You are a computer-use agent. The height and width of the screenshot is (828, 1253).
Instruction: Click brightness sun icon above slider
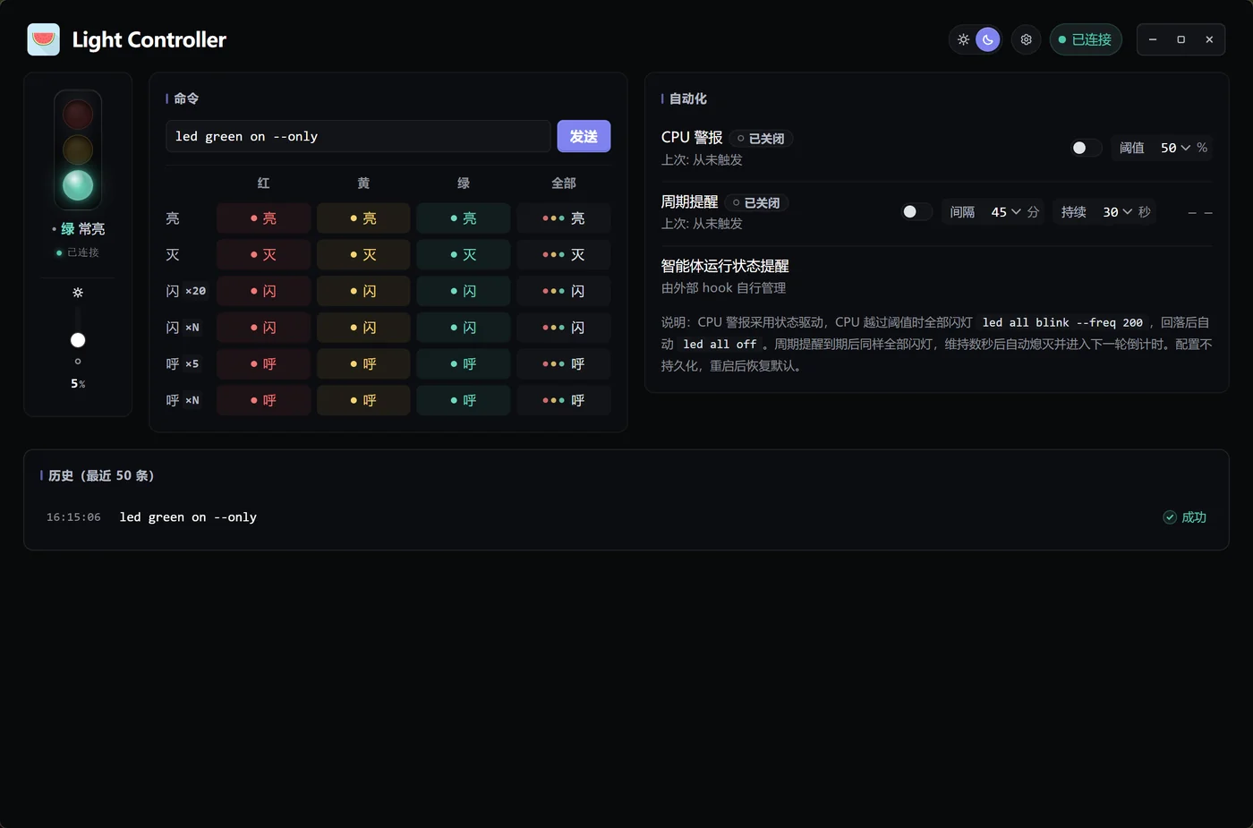[x=78, y=293]
